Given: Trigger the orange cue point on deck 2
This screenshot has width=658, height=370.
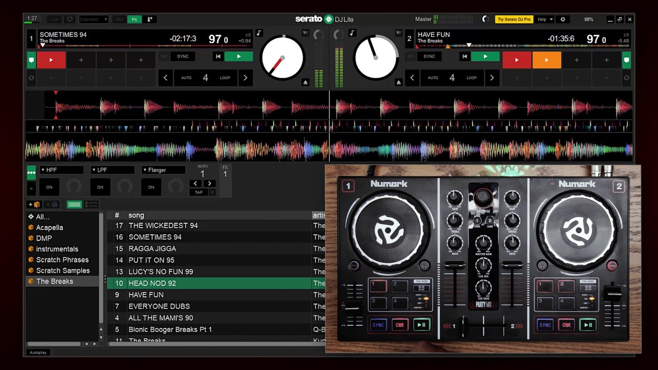Looking at the screenshot, I should pos(546,60).
